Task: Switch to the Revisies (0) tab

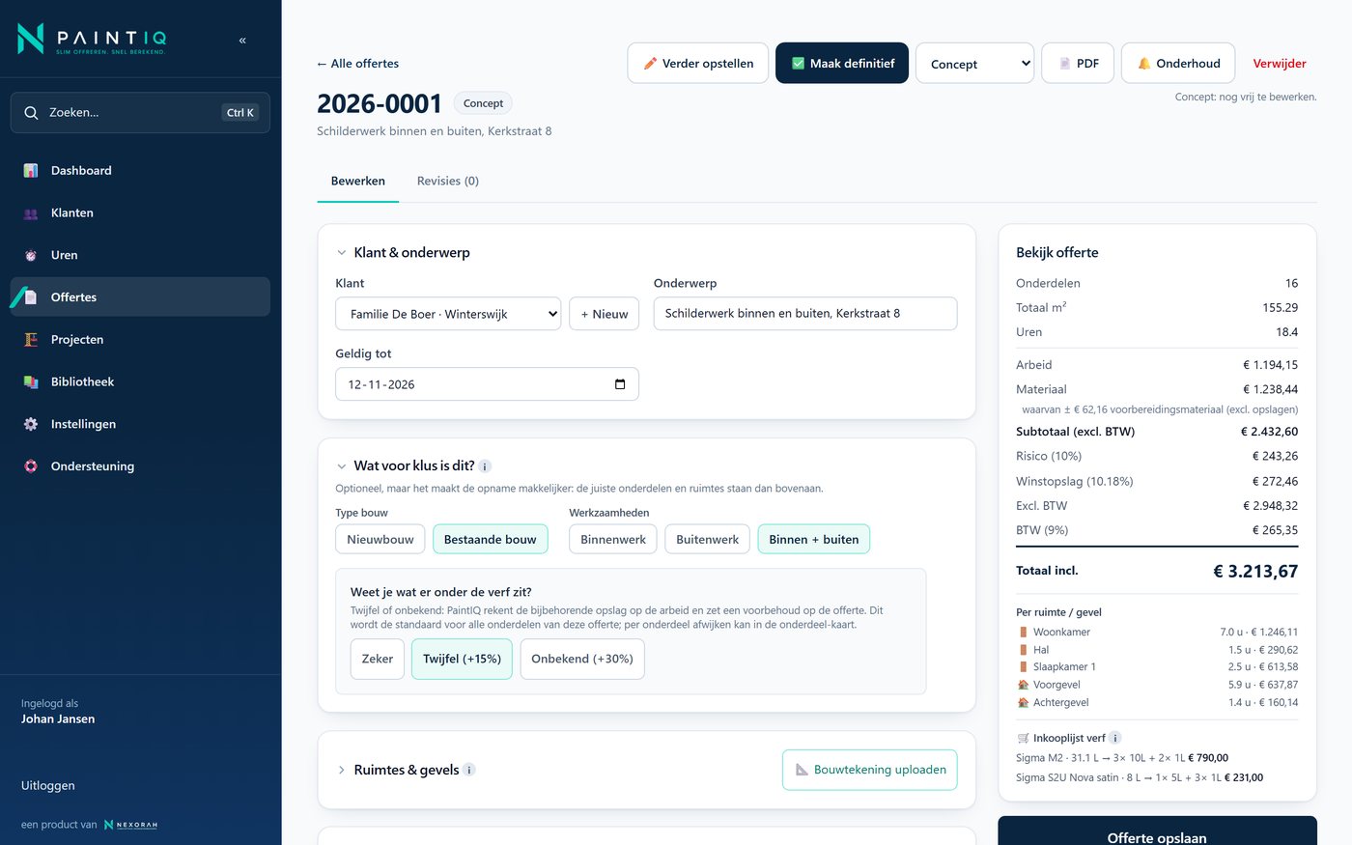Action: pos(448,181)
